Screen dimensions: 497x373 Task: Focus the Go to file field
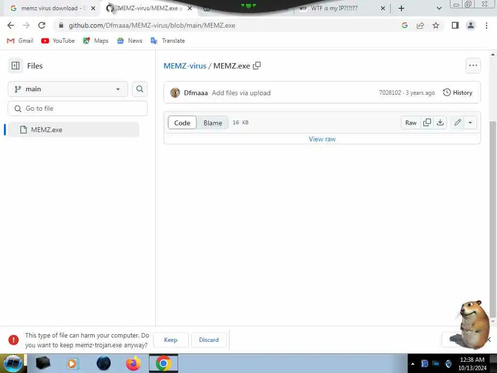pyautogui.click(x=78, y=108)
